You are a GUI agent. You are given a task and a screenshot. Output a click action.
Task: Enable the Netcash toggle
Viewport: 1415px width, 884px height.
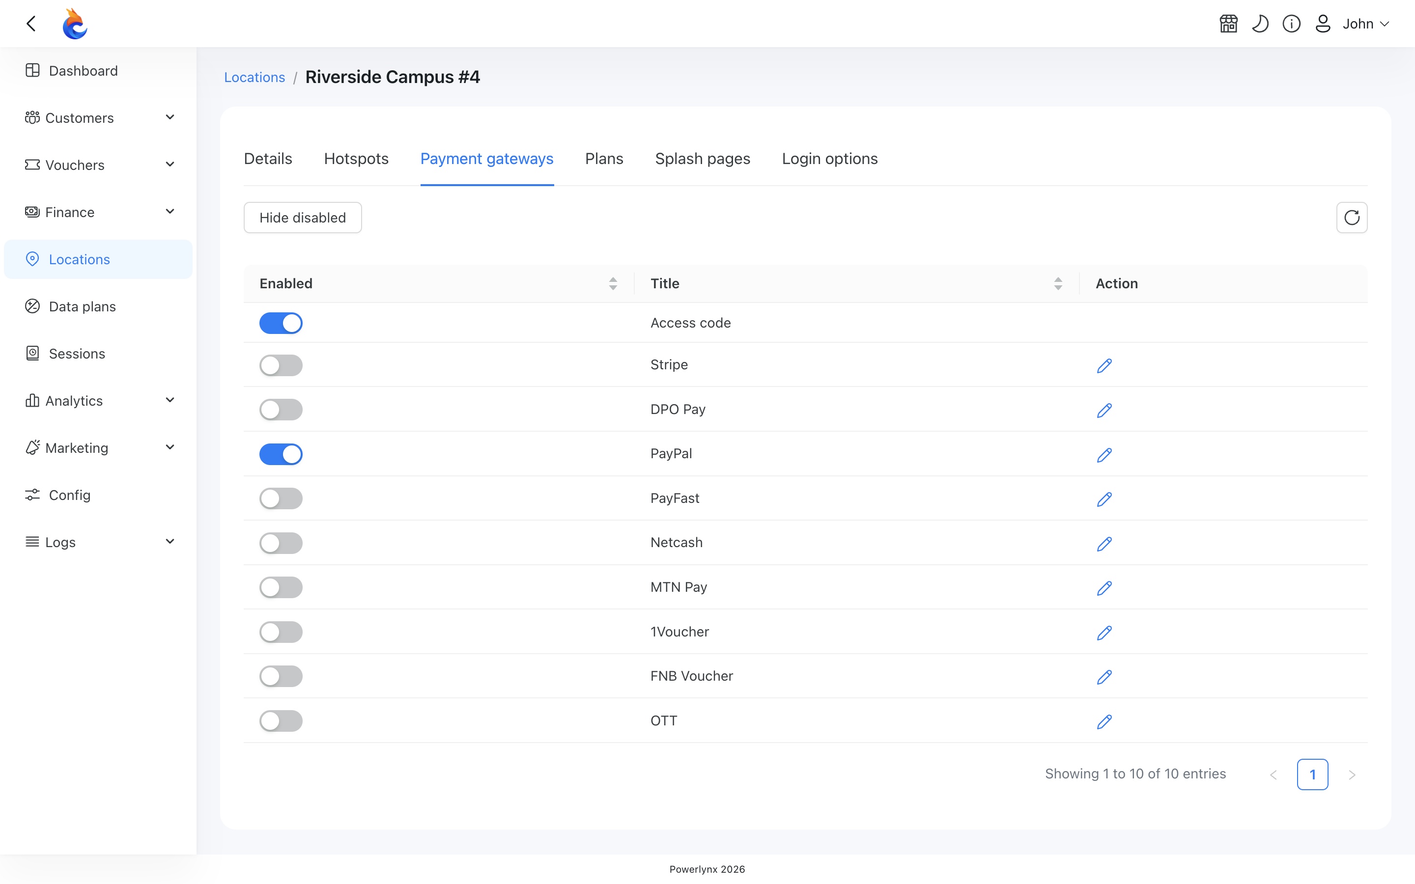(281, 543)
